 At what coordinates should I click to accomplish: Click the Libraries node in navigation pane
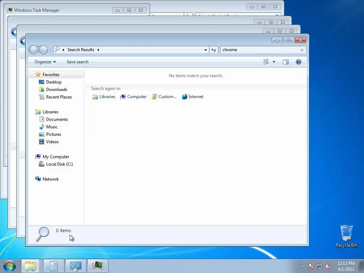[50, 112]
